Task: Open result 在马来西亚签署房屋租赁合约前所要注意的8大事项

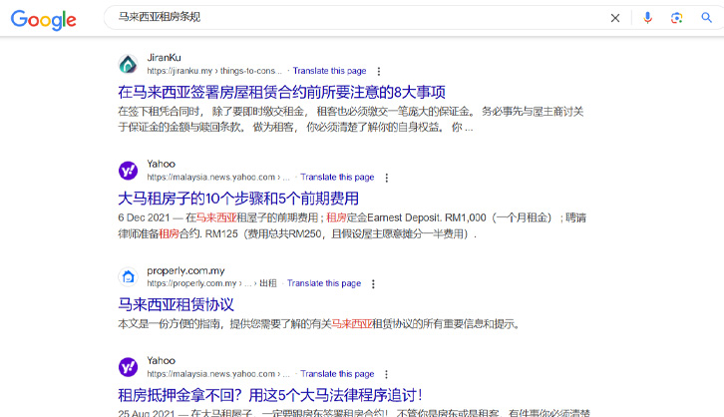Action: coord(281,92)
